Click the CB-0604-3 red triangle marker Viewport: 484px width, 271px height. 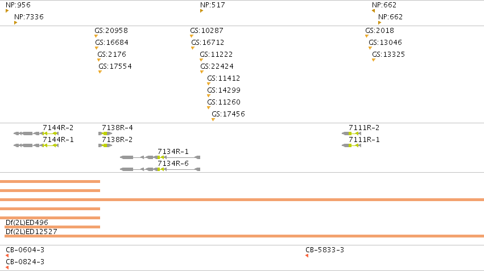pyautogui.click(x=7, y=256)
